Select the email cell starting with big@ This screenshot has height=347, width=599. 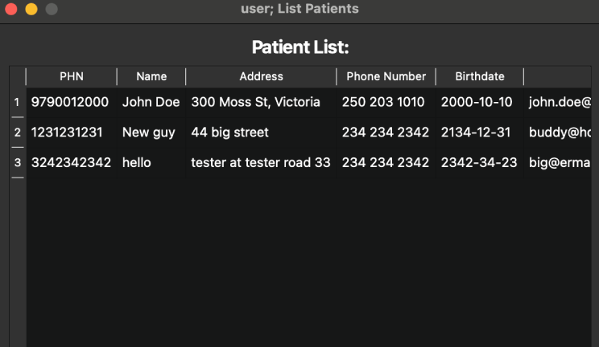tap(558, 162)
